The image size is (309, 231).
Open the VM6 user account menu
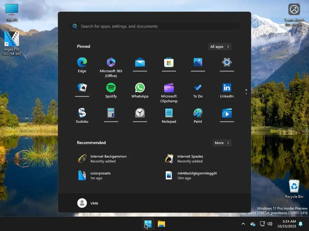coord(88,203)
